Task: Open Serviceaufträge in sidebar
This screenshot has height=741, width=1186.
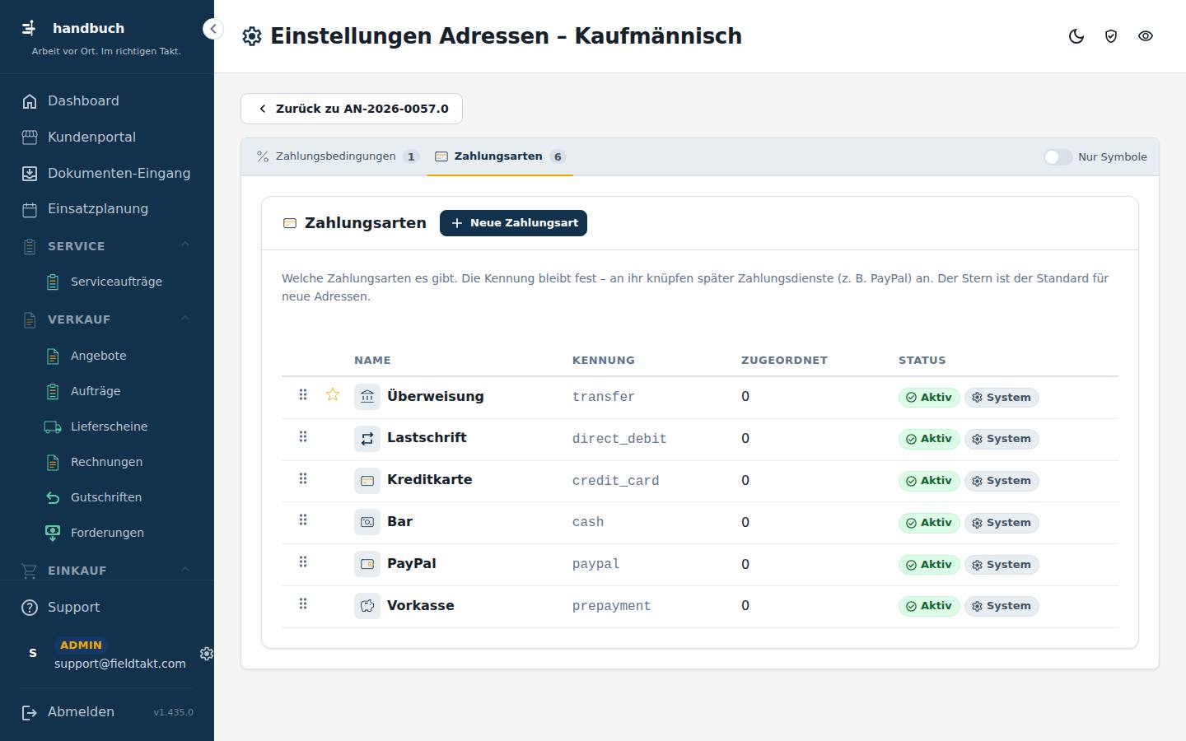Action: coord(117,282)
